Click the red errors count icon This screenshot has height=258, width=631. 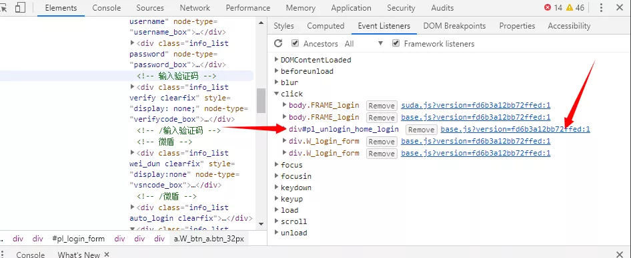pos(548,7)
